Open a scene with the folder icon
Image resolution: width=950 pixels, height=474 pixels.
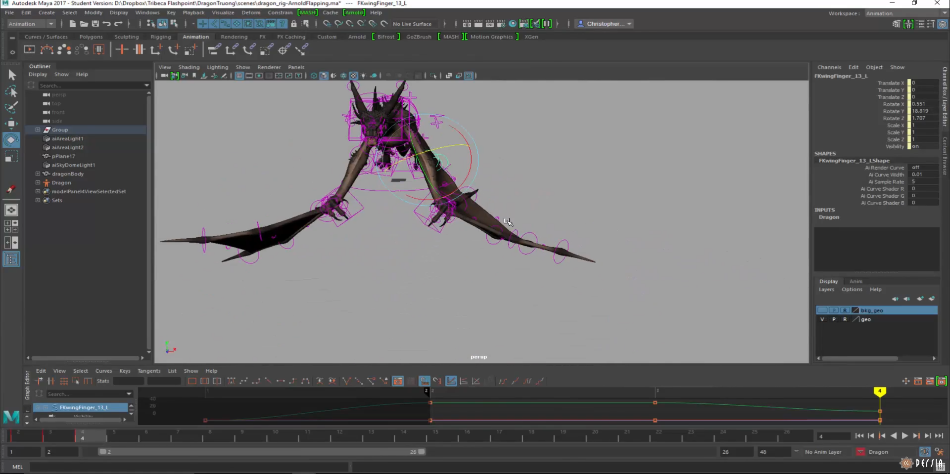(x=84, y=24)
